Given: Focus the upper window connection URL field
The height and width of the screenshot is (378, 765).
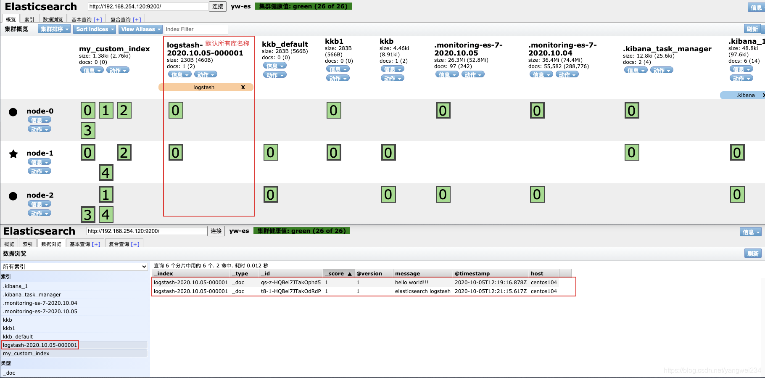Looking at the screenshot, I should (148, 6).
